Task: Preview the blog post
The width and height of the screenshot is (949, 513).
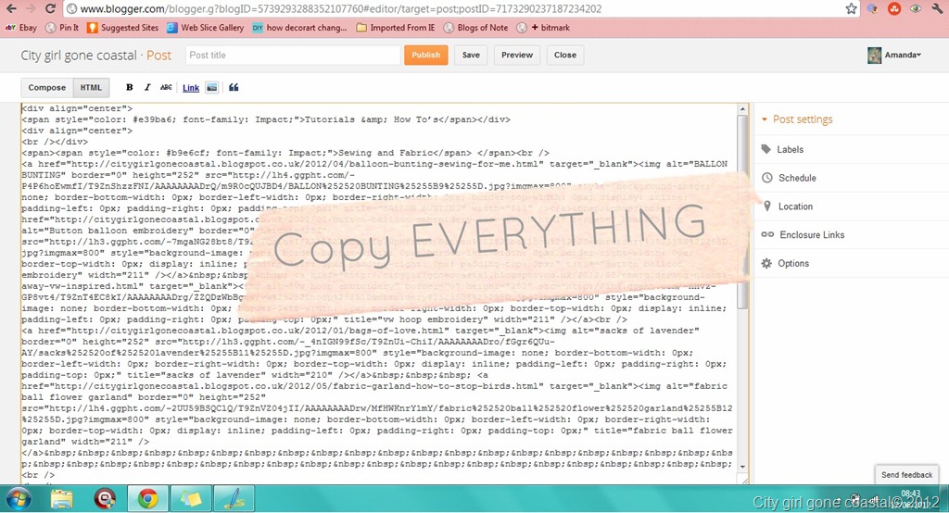Action: (517, 55)
